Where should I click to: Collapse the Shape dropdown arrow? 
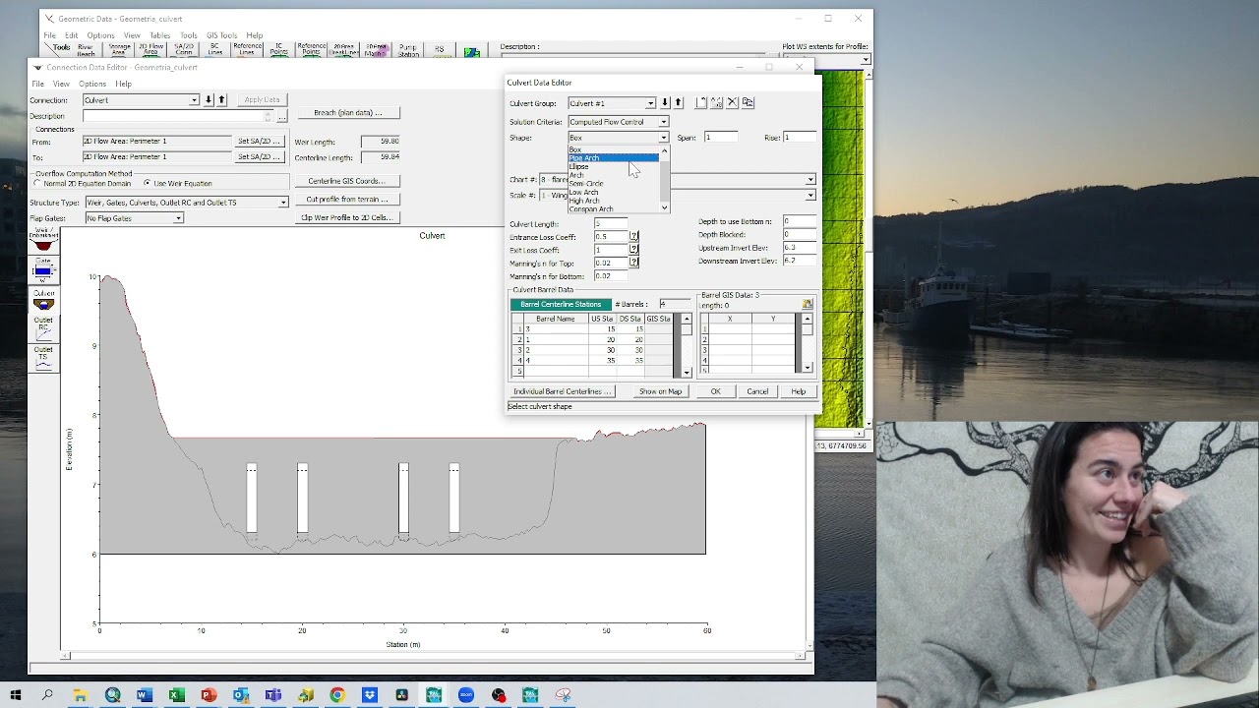pyautogui.click(x=663, y=138)
